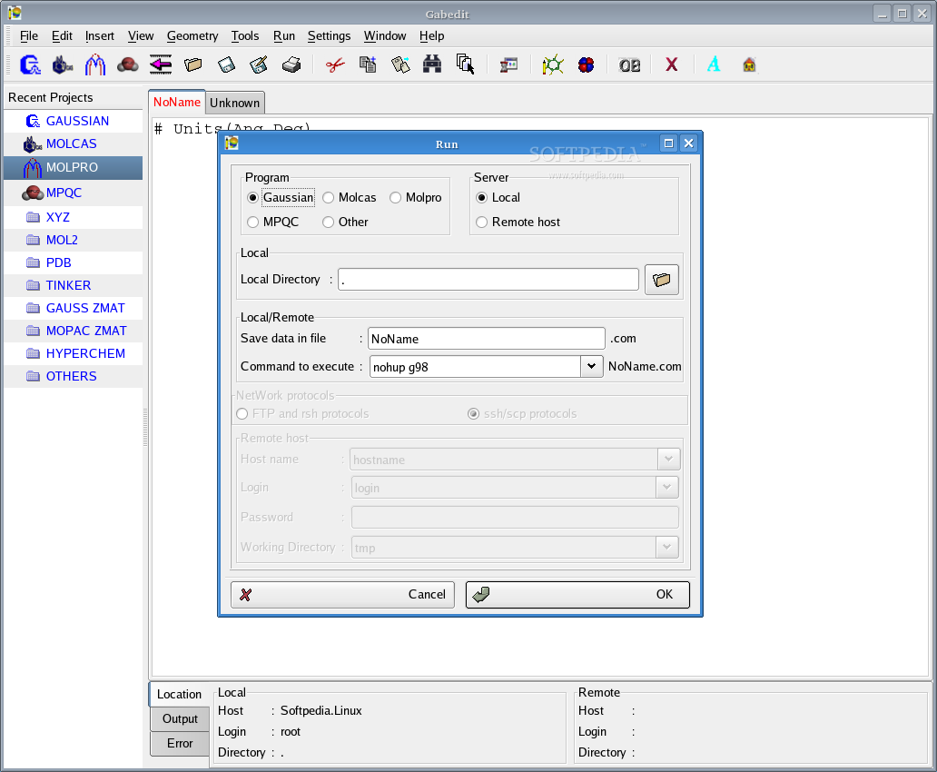937x772 pixels.
Task: Click the exit house toolbar icon
Action: click(749, 64)
